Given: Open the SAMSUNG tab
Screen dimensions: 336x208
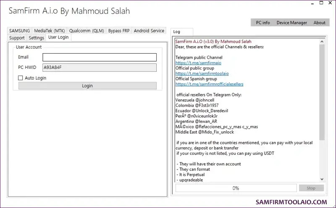Looking at the screenshot, I should tap(19, 31).
